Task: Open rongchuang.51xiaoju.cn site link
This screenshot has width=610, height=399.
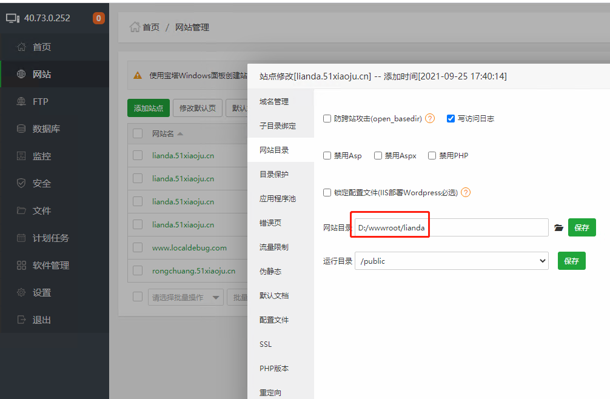Action: pos(194,270)
